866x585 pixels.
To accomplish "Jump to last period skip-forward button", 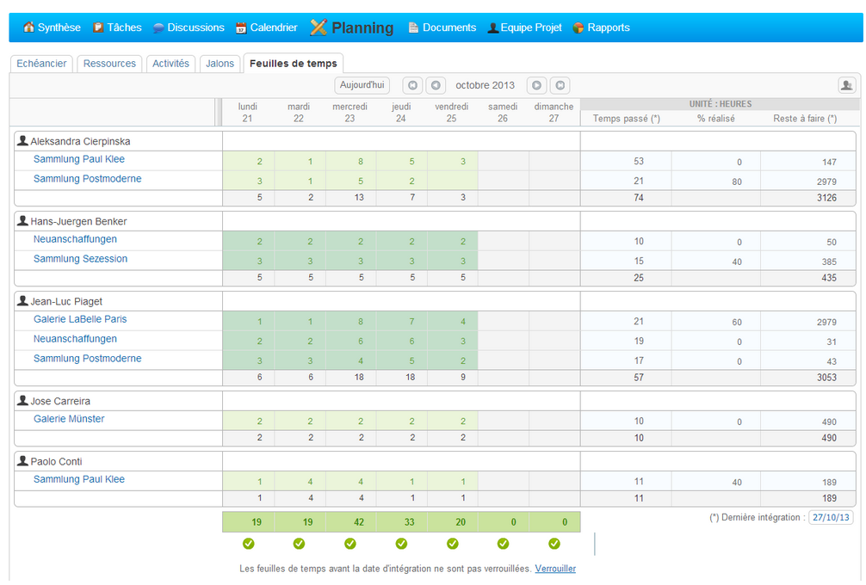I will [560, 85].
